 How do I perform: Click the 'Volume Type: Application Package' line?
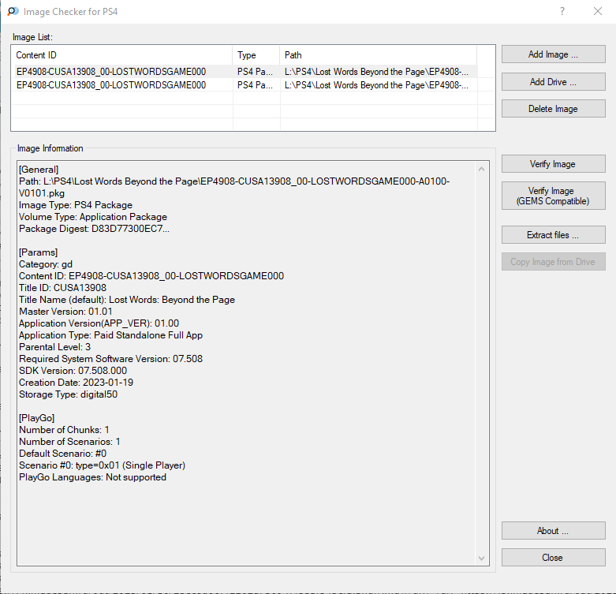pos(93,217)
